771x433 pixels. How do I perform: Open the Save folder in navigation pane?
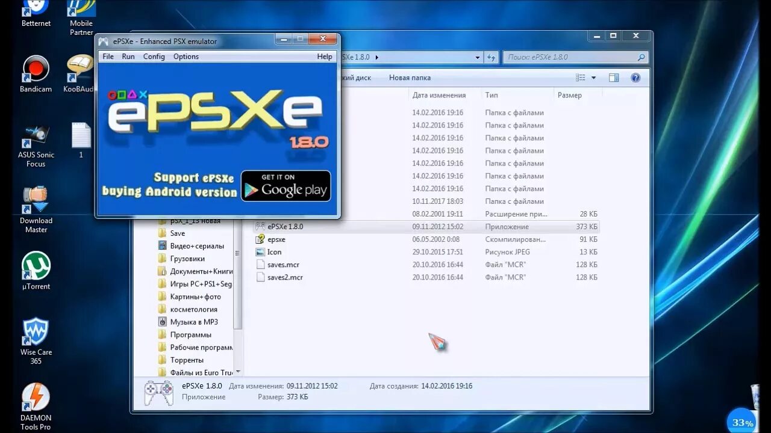pyautogui.click(x=178, y=233)
